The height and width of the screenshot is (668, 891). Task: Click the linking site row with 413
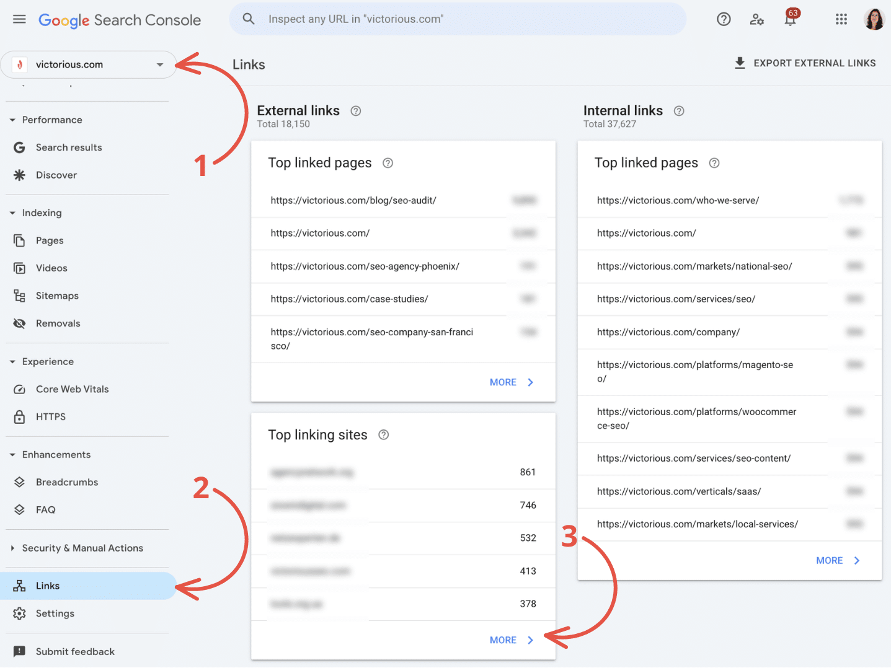[x=403, y=571]
